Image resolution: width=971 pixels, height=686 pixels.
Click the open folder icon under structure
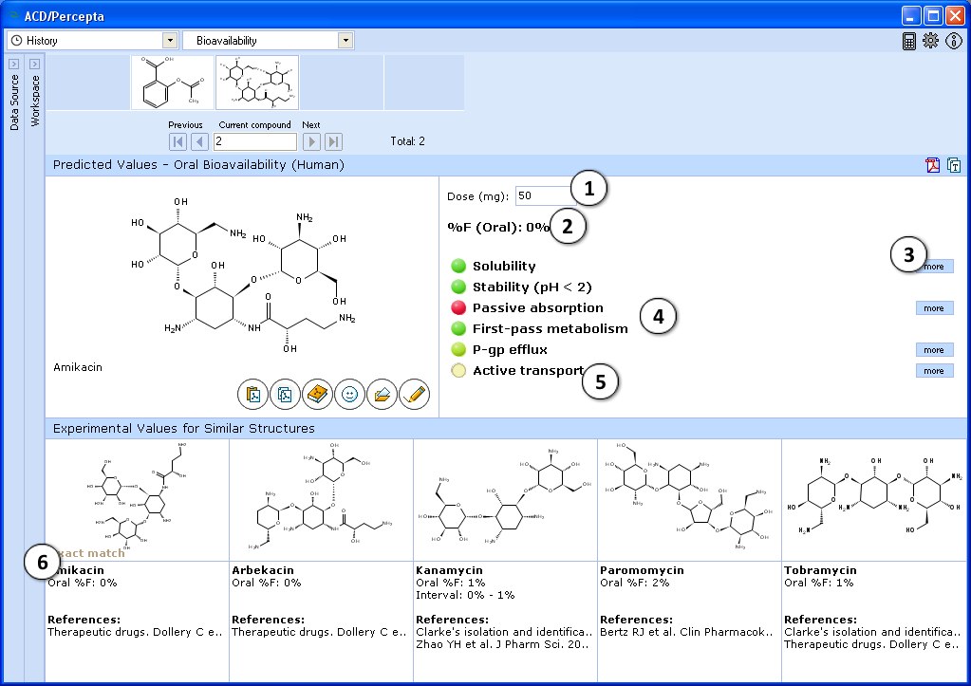click(383, 394)
